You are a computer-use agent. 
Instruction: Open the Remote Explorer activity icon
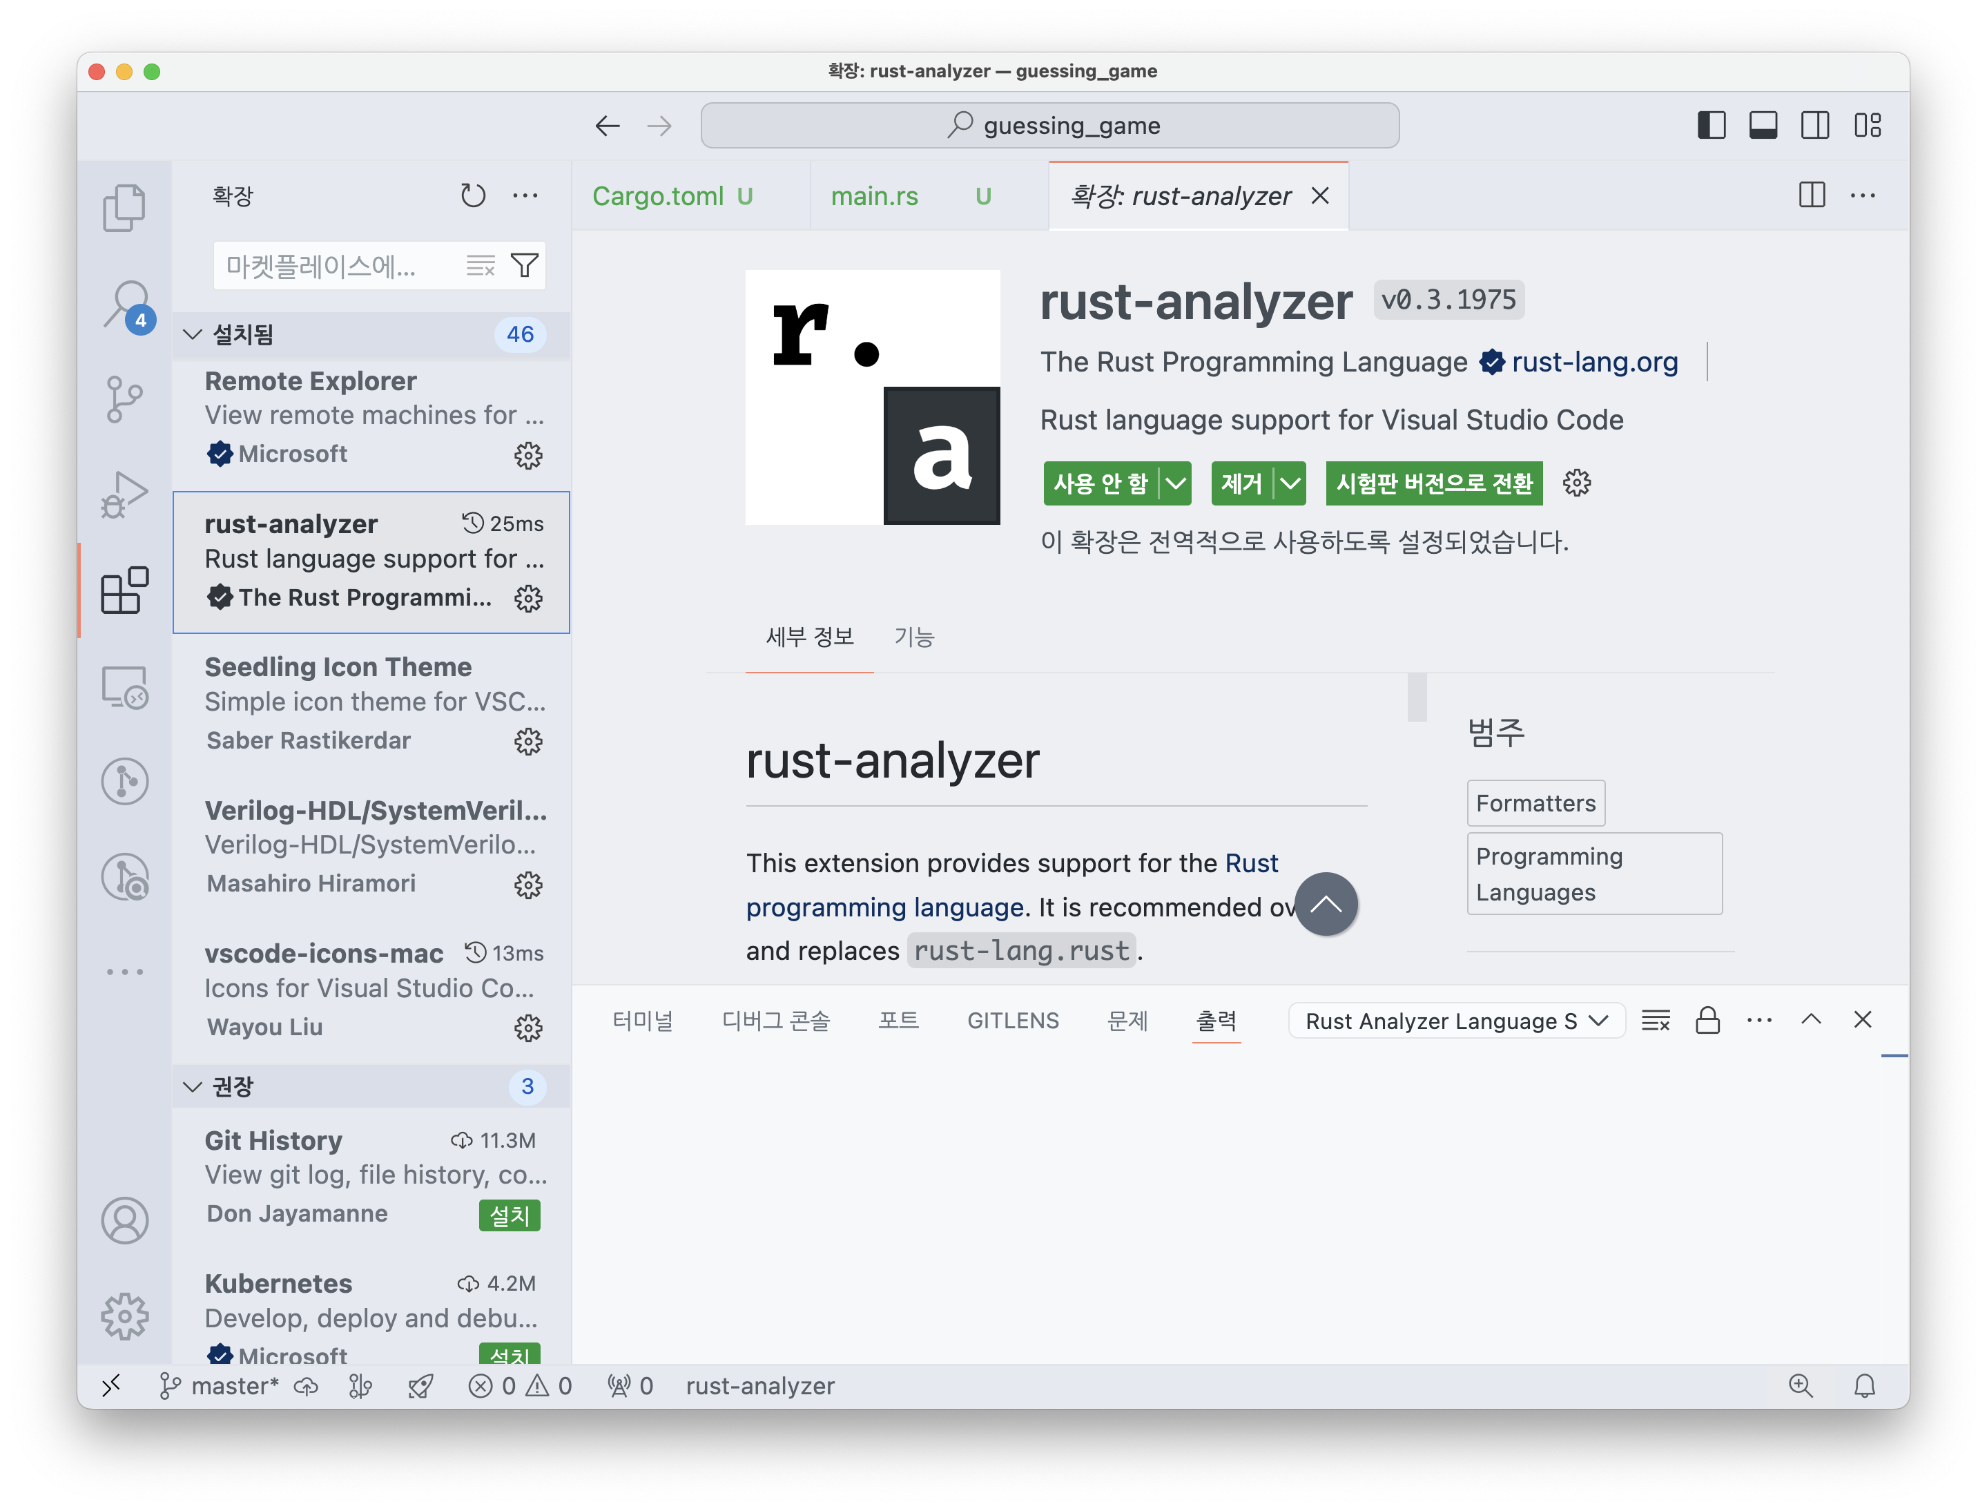pos(124,686)
